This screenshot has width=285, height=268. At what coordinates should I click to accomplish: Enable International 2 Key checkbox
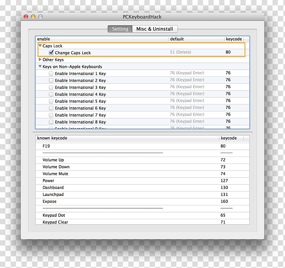pos(51,80)
